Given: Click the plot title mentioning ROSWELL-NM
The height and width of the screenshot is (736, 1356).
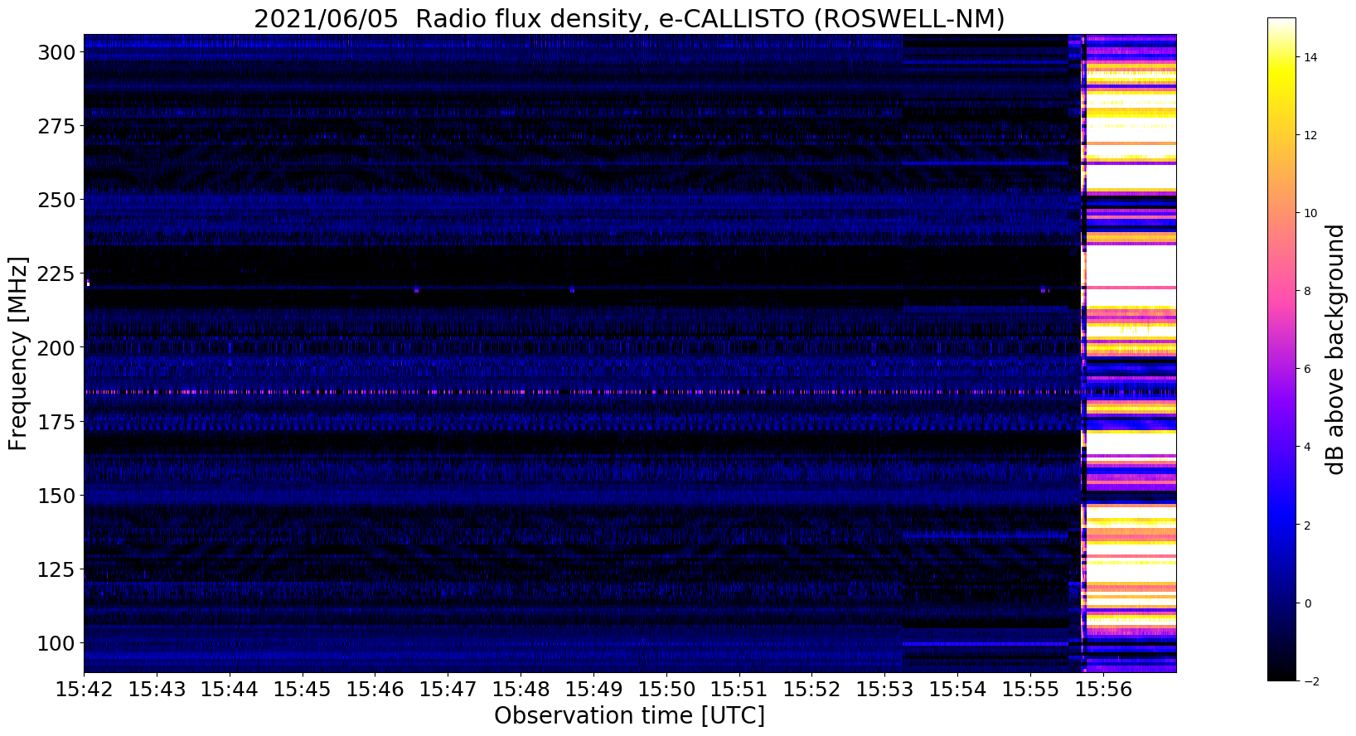Looking at the screenshot, I should click(x=629, y=18).
